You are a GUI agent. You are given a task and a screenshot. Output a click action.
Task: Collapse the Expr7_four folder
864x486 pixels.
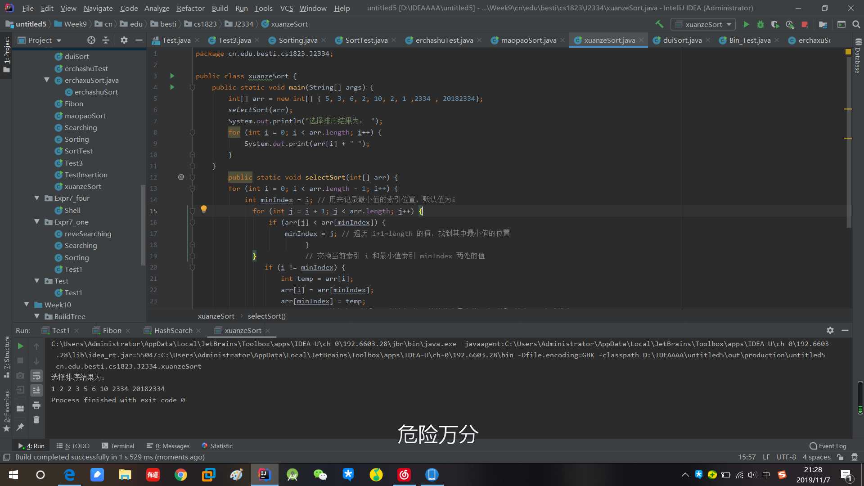pos(37,198)
